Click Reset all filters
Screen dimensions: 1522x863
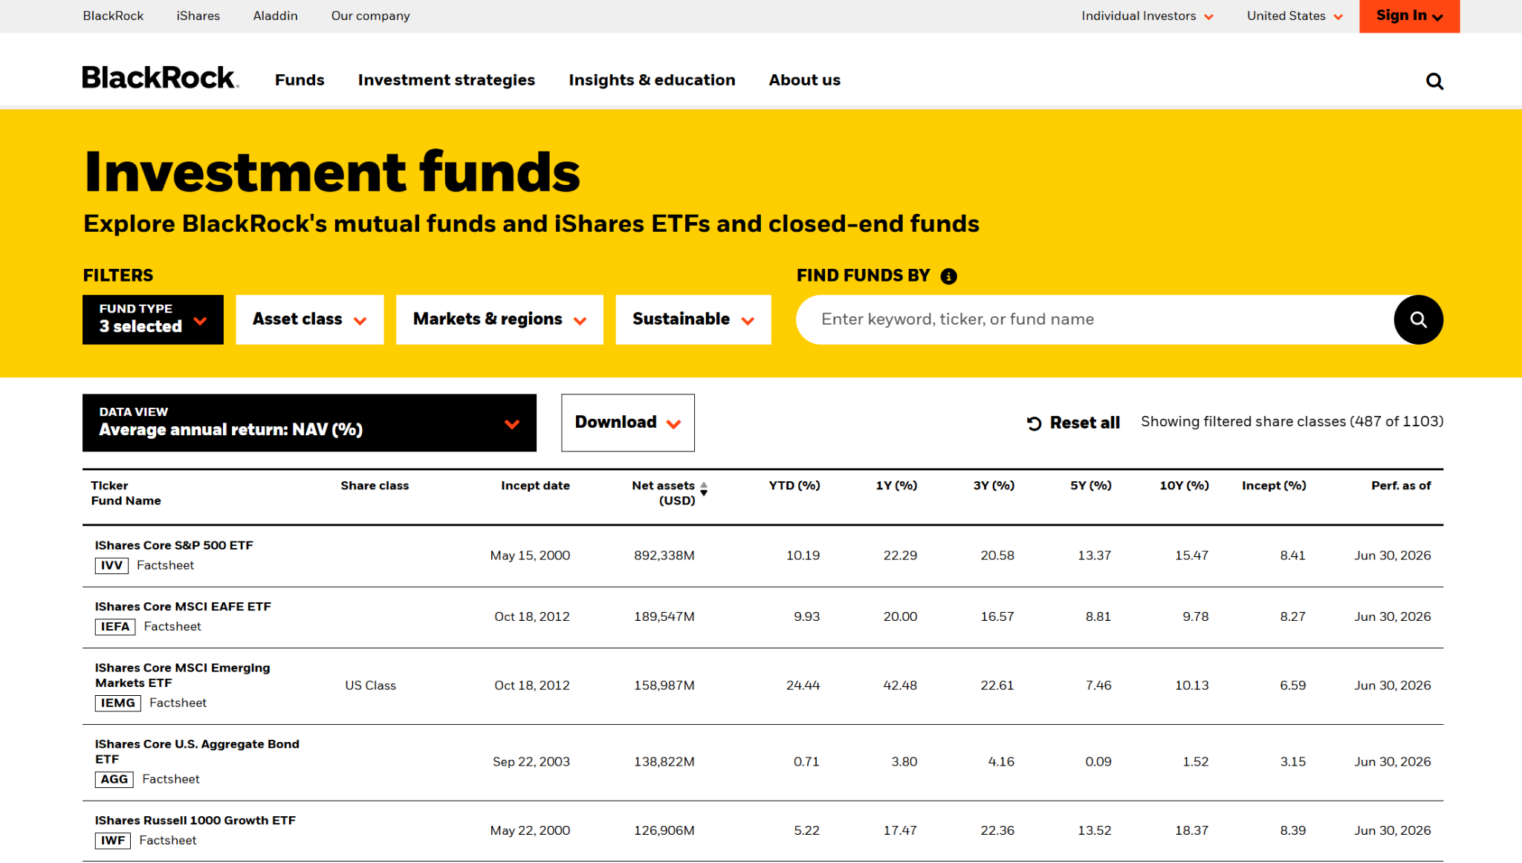[1073, 423]
